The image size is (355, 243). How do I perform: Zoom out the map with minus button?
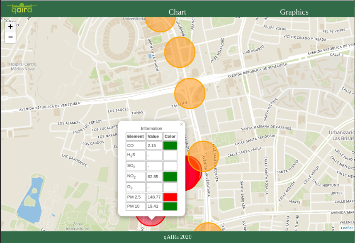[10, 37]
